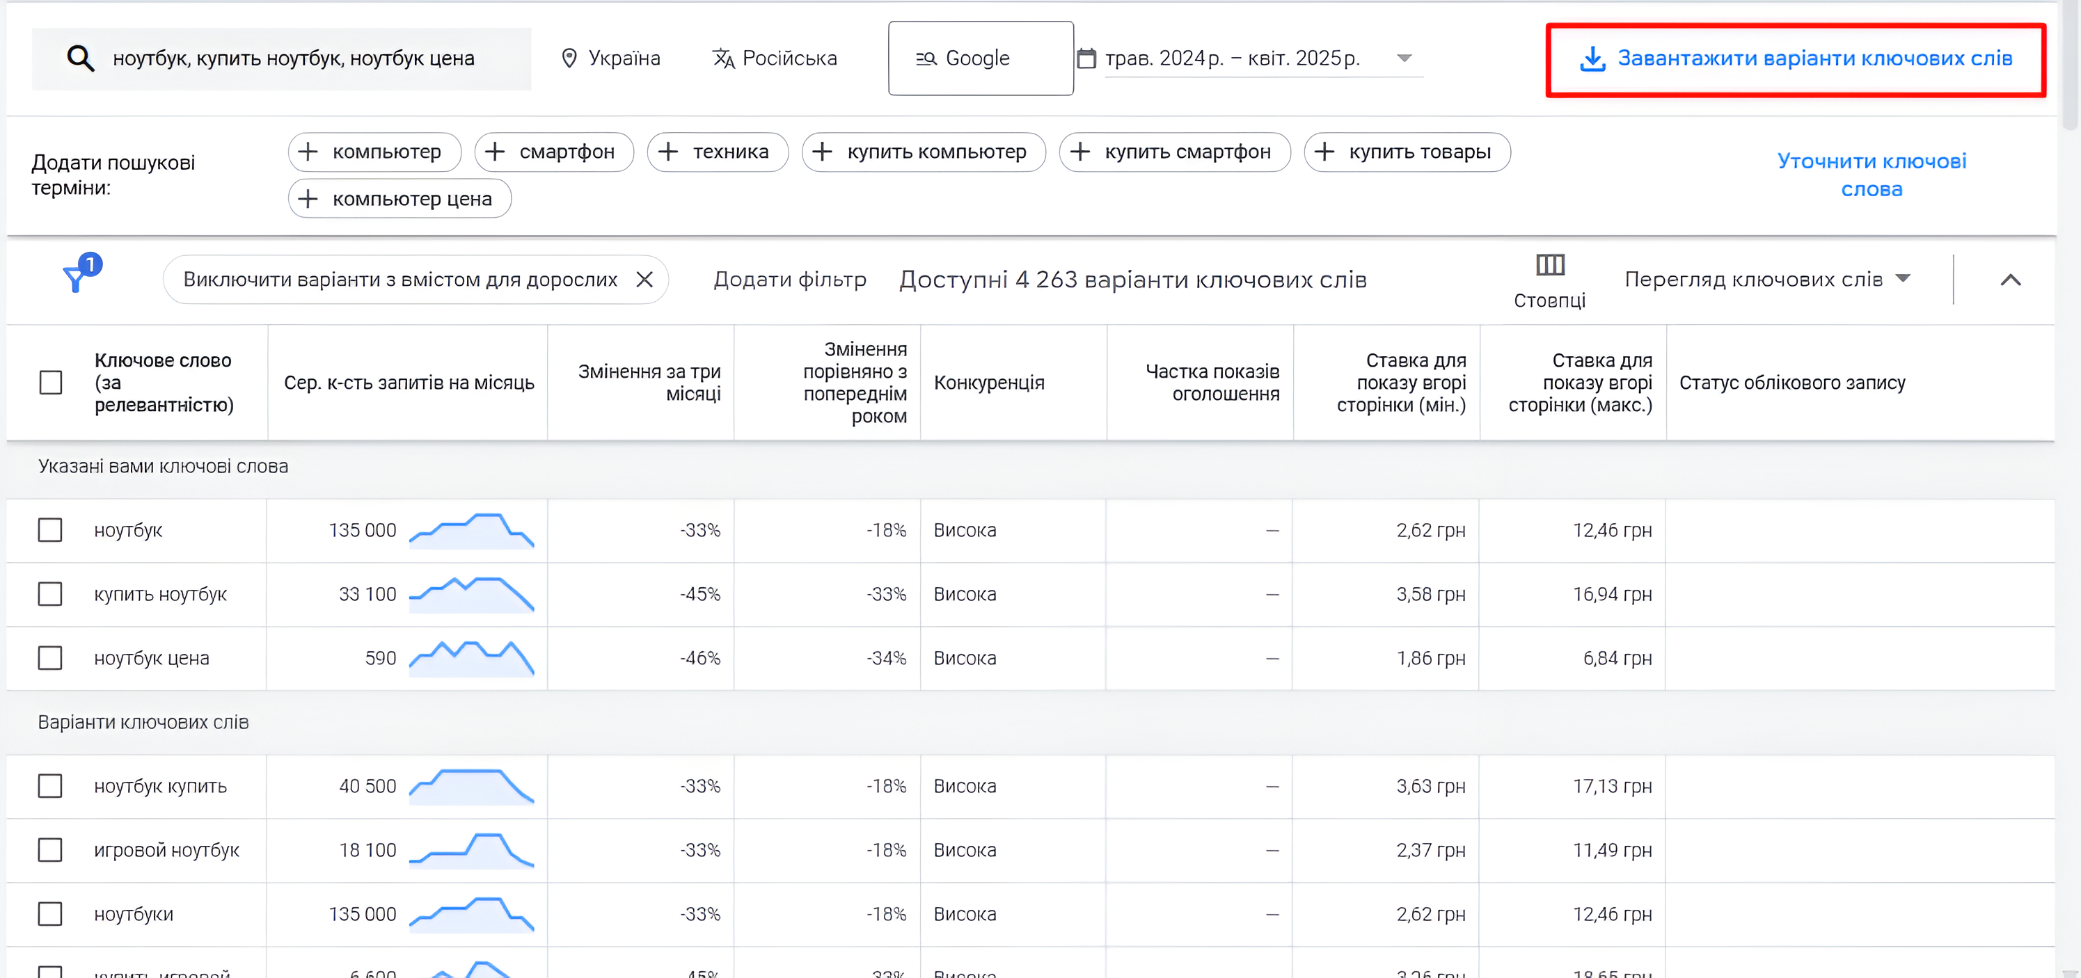Screen dimensions: 2081x978
Task: Sort by Статус облікового запису column
Action: pos(1791,382)
